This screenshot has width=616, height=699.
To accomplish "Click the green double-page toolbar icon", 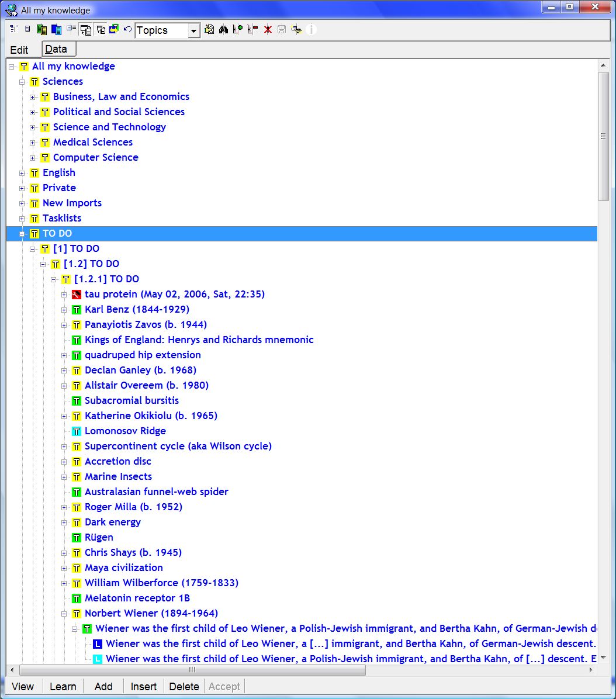I will pyautogui.click(x=41, y=30).
